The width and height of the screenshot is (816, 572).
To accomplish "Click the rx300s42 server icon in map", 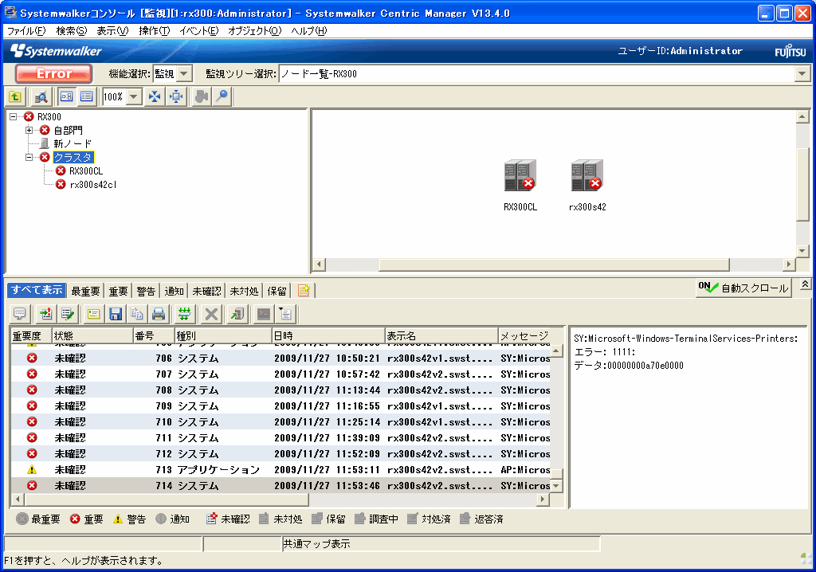I will (x=587, y=175).
